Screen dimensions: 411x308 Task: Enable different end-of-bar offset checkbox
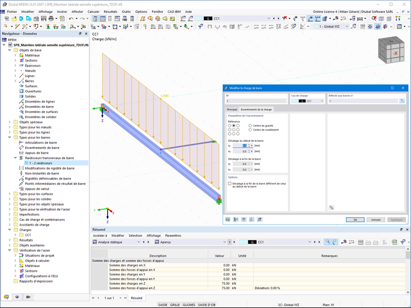[x=230, y=184]
